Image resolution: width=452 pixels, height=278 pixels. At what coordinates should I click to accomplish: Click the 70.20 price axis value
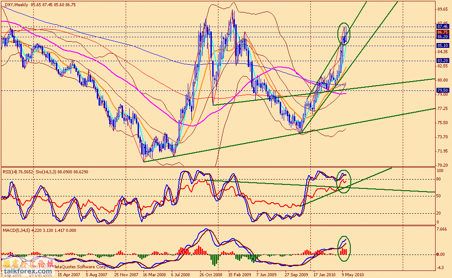tap(443, 165)
